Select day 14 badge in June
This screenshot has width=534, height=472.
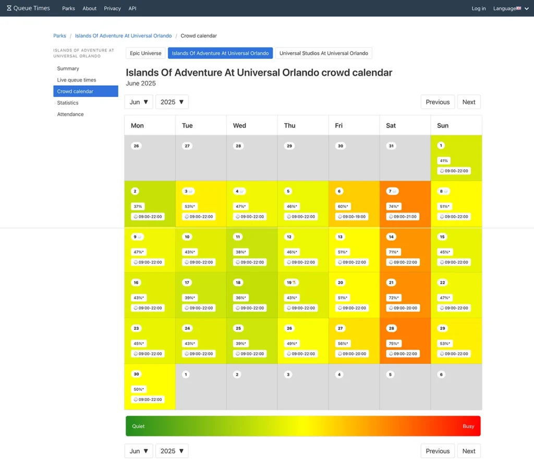pos(391,237)
